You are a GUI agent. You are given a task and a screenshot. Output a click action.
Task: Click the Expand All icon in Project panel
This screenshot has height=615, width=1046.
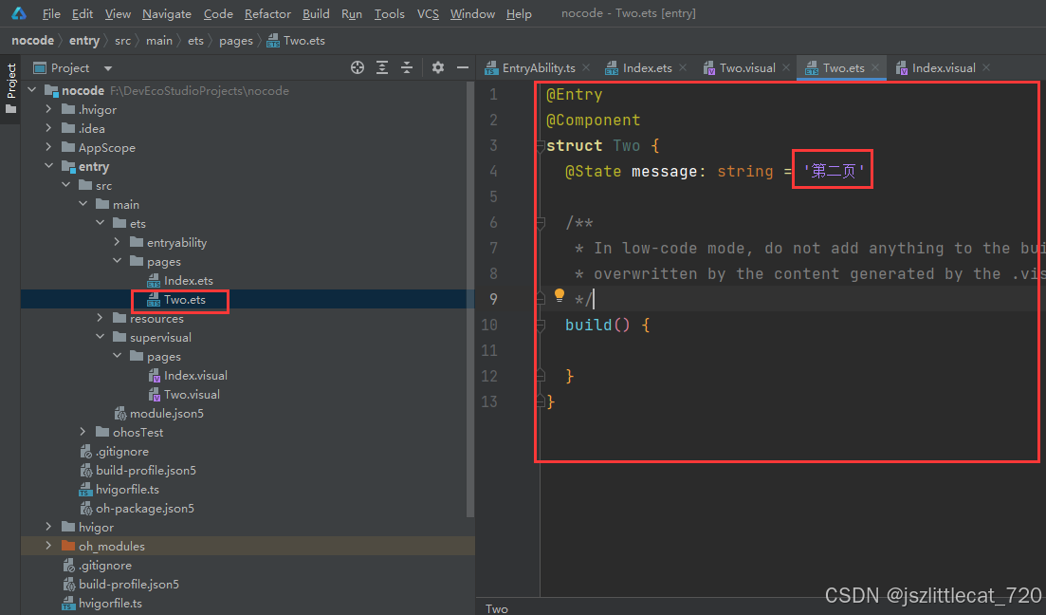coord(382,67)
